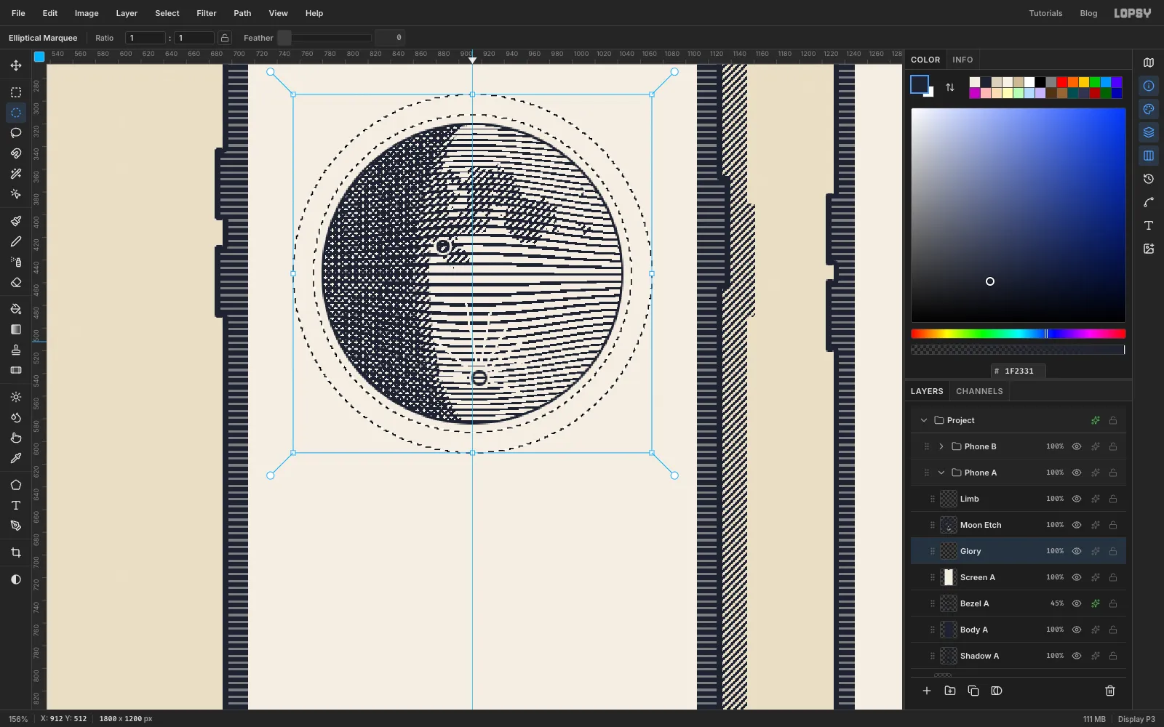Image resolution: width=1164 pixels, height=727 pixels.
Task: Toggle visibility of Moon Etch layer
Action: point(1077,525)
